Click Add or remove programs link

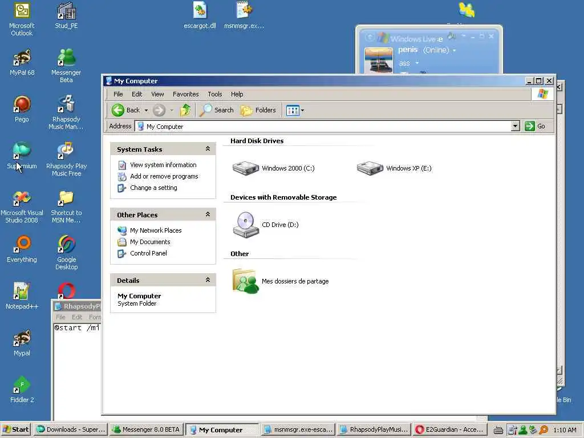(164, 176)
